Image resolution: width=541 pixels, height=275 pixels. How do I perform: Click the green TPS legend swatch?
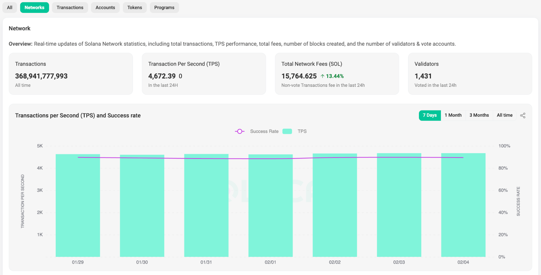[x=287, y=131]
